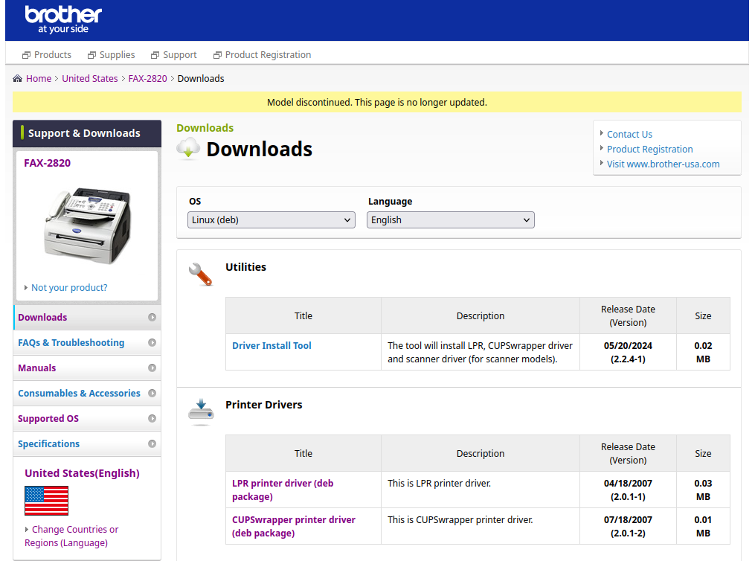Click the Printer Drivers download icon
Image resolution: width=755 pixels, height=561 pixels.
click(202, 412)
